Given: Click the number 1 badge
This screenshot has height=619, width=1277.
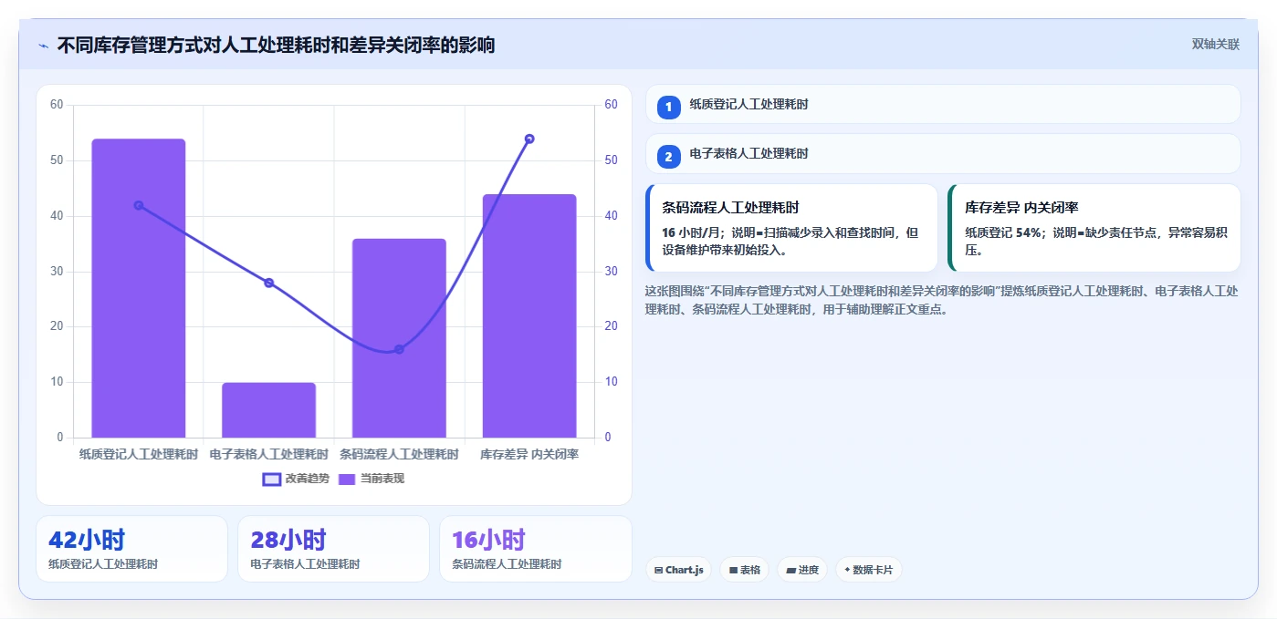Looking at the screenshot, I should pos(668,107).
